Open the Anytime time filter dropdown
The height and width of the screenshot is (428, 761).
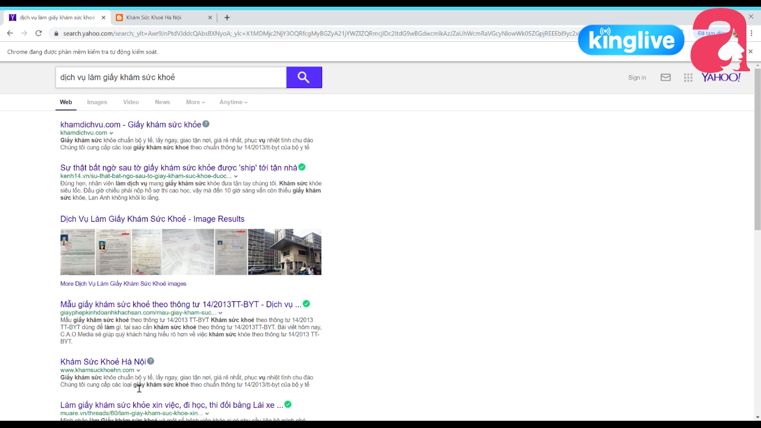[233, 102]
